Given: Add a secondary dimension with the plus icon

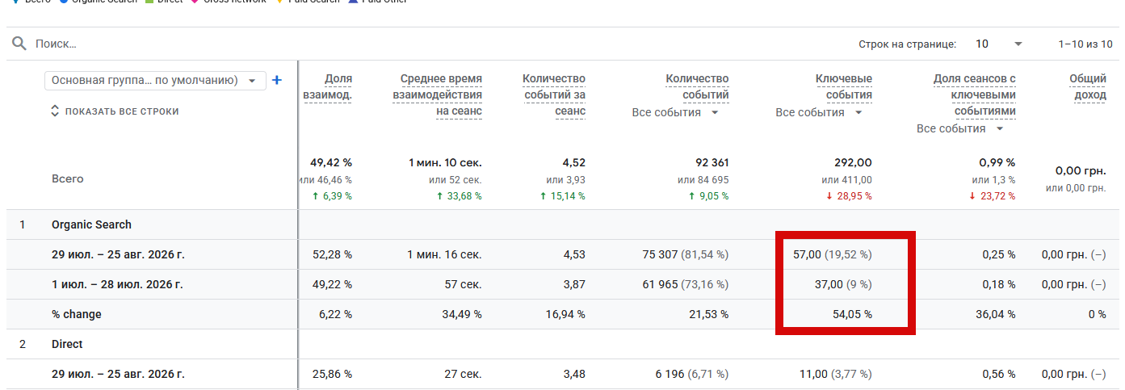Looking at the screenshot, I should [x=277, y=80].
